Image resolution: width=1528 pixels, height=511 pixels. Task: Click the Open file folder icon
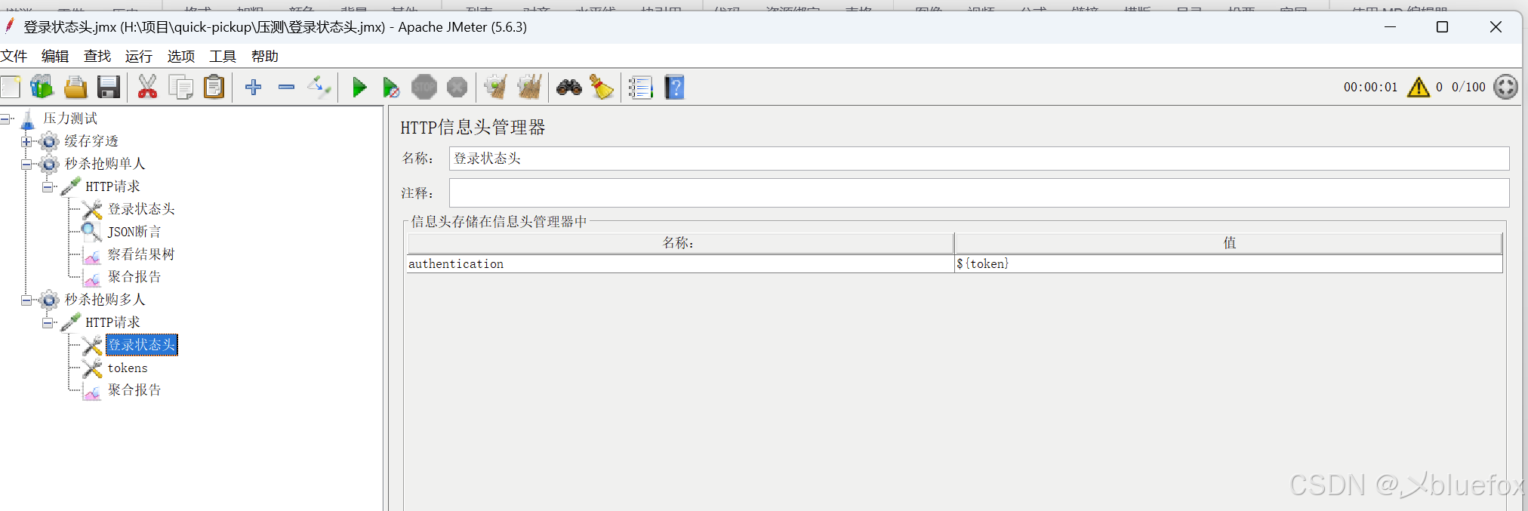click(75, 88)
